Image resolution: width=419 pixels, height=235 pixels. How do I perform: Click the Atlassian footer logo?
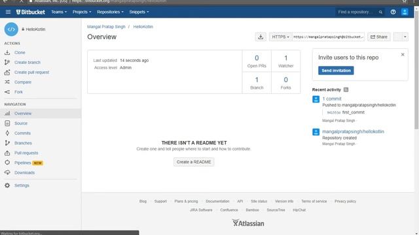[x=248, y=223]
